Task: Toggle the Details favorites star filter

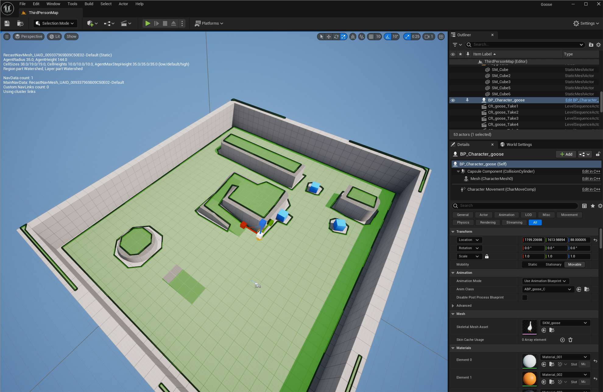Action: click(593, 206)
